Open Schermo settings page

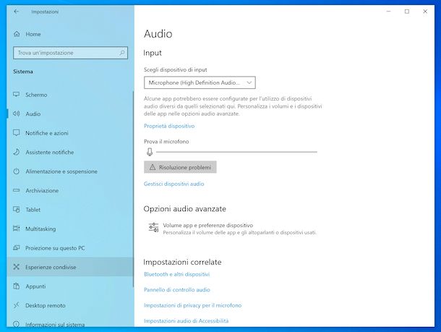point(69,95)
